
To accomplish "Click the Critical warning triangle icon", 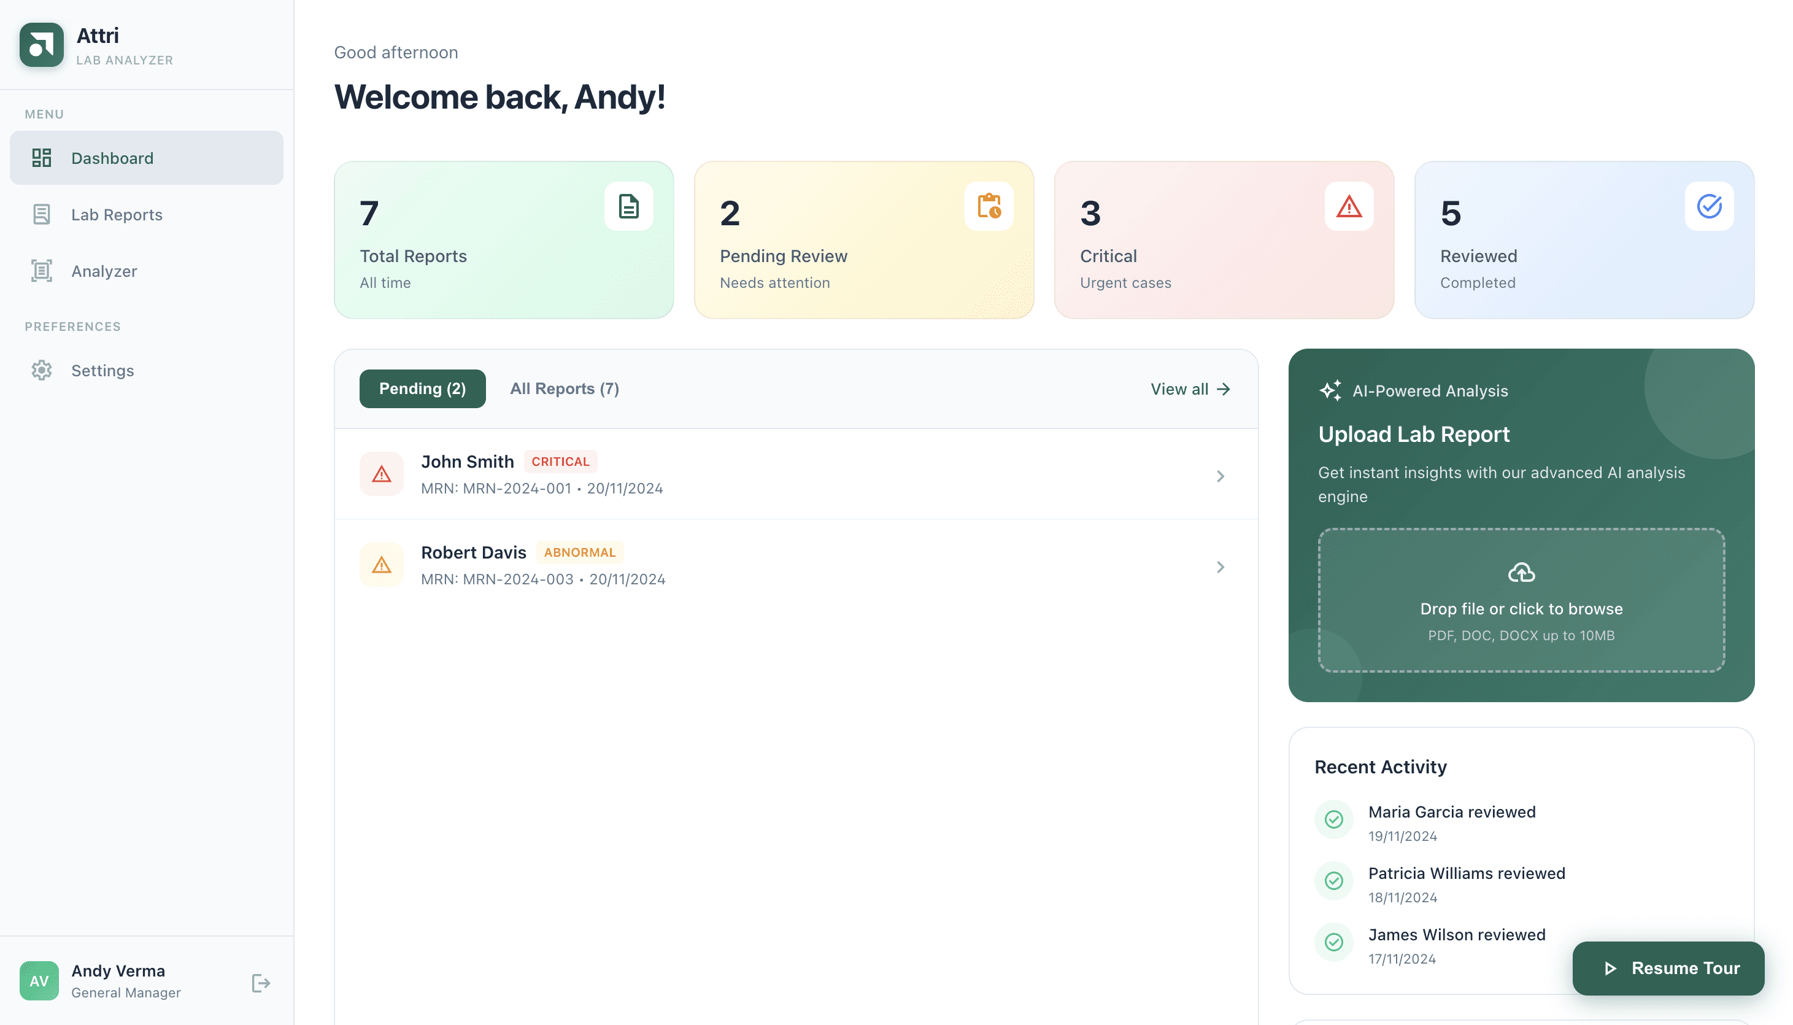I will pyautogui.click(x=1348, y=206).
